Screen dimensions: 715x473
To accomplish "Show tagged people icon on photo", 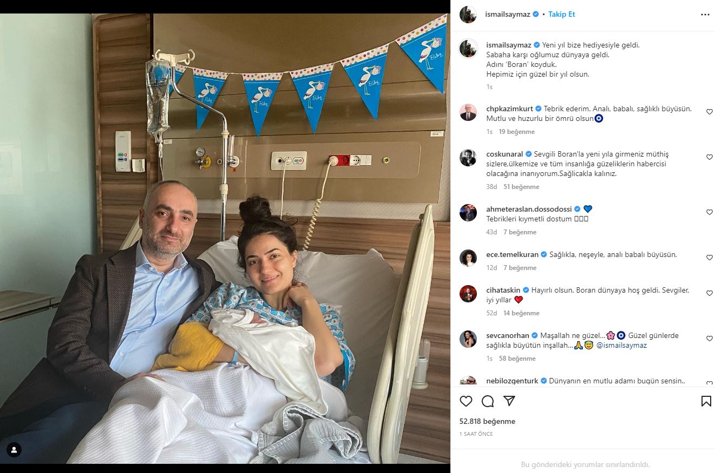I will [14, 450].
